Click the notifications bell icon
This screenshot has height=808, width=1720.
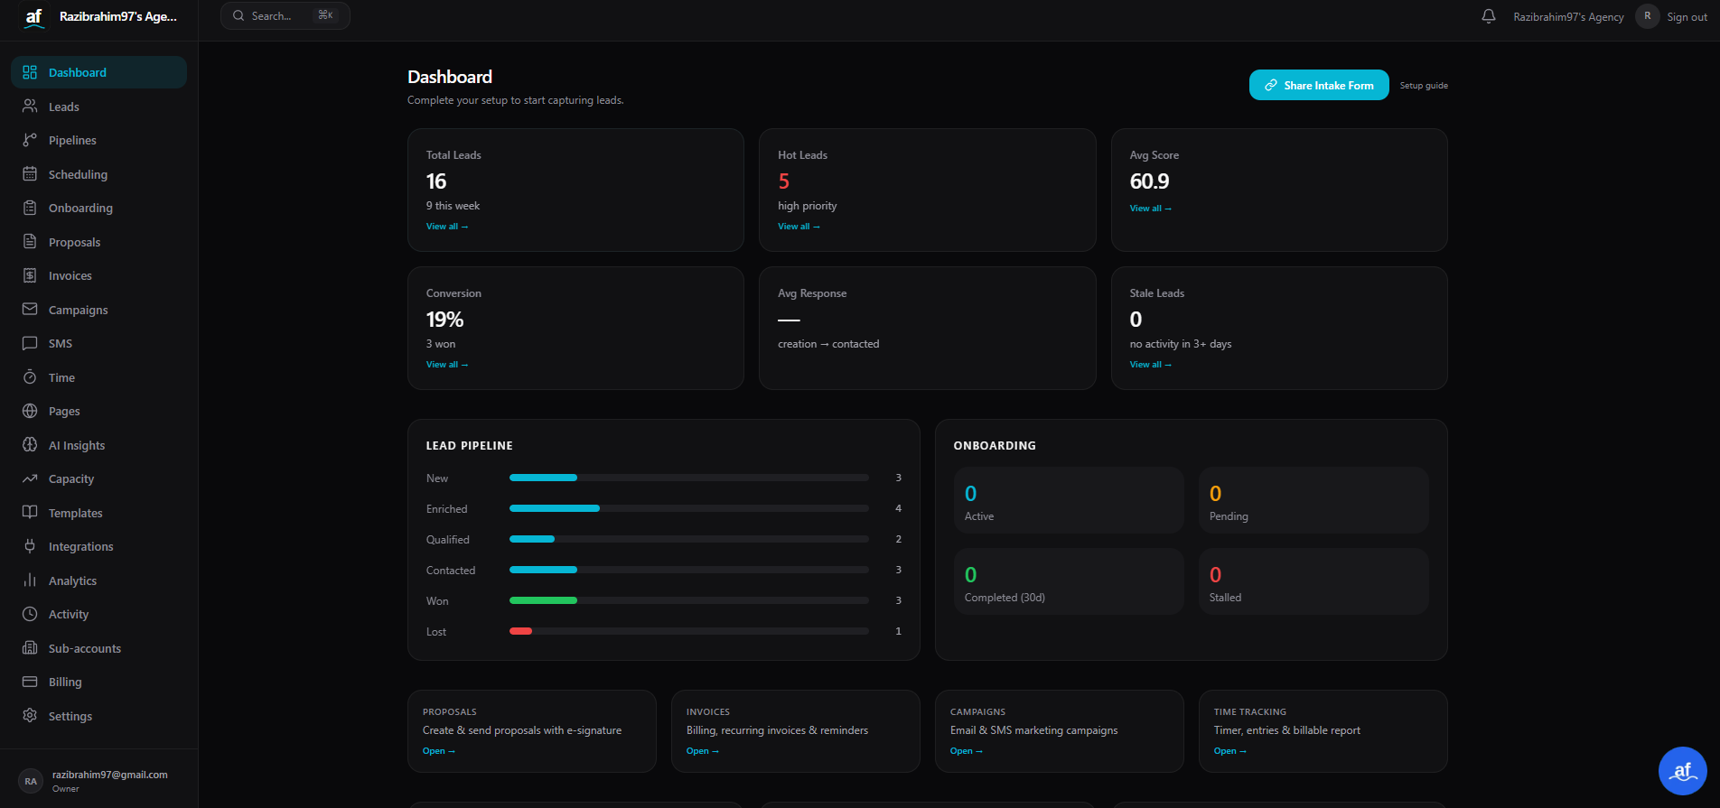coord(1489,16)
